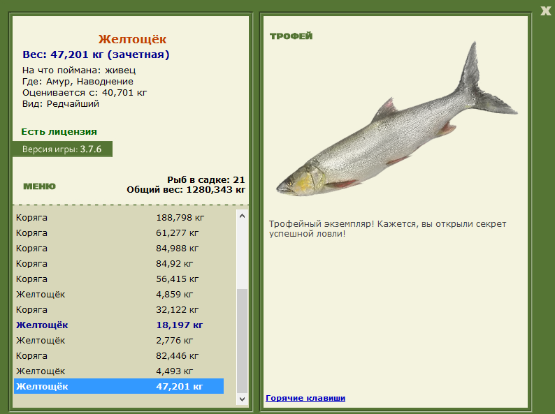Close the trophy window with the X
Viewport: 555px width, 414px height.
point(546,11)
